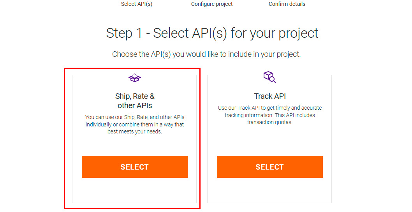Screen dimensions: 412x212
Task: Jump to the Configure project step
Action: [212, 4]
